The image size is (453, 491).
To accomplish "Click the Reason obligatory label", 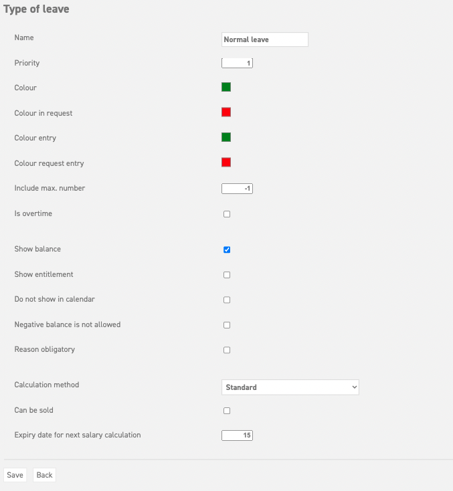I will [44, 349].
